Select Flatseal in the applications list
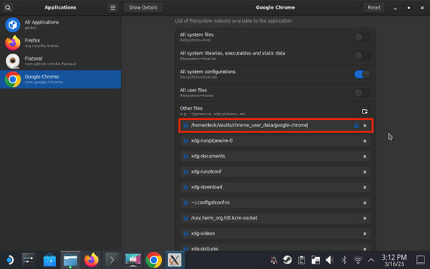Viewport: 430px width, 269px height. pyautogui.click(x=61, y=61)
